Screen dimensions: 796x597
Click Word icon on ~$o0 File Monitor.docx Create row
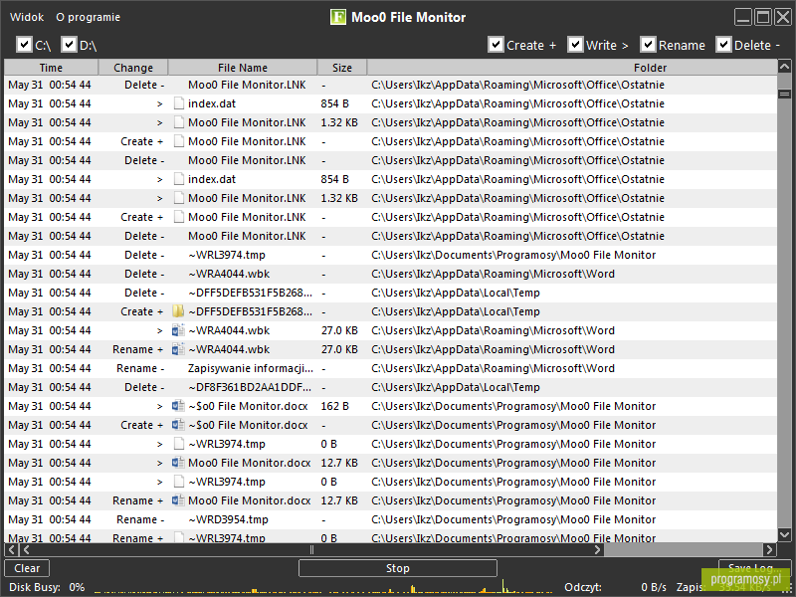click(x=178, y=425)
